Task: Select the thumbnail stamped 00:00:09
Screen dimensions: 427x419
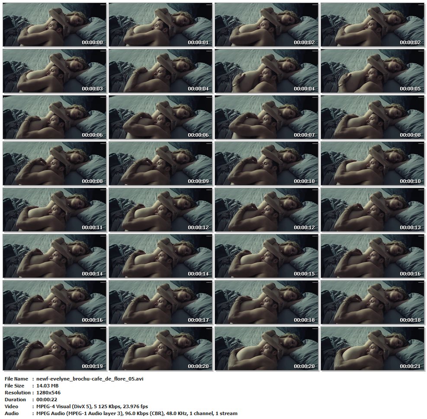Action: tap(161, 163)
